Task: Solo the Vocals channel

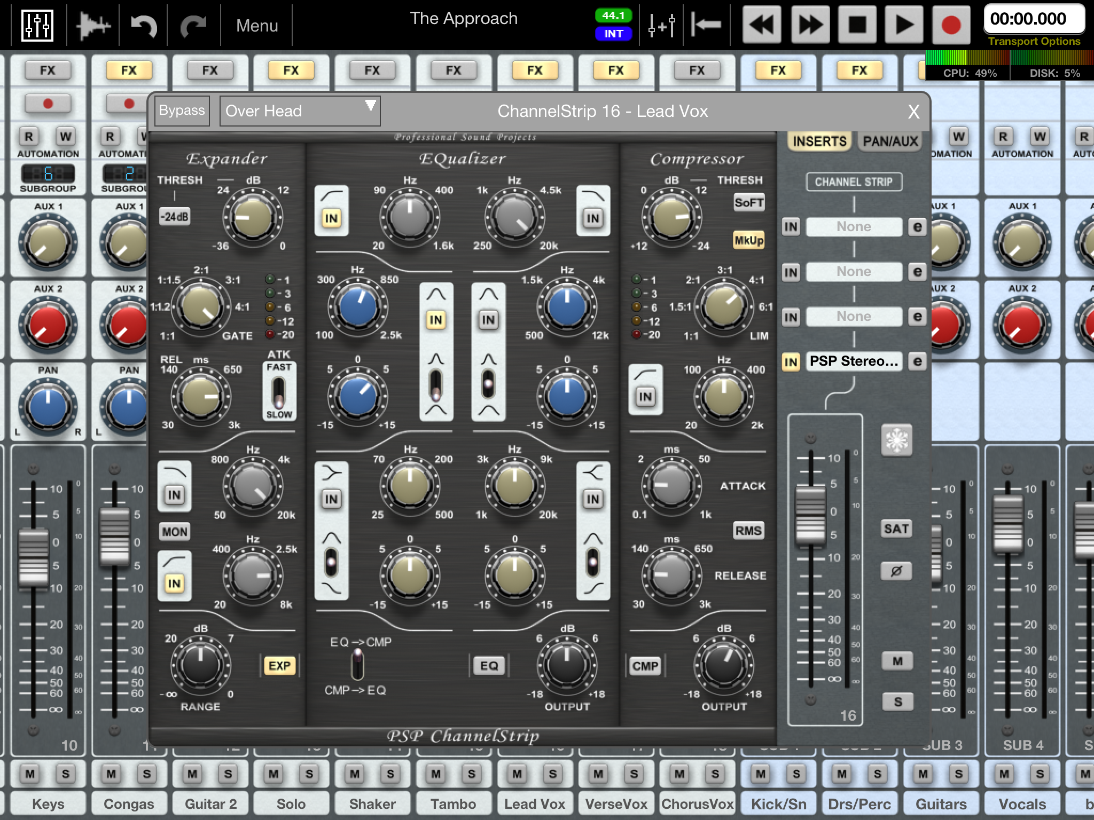Action: click(x=1040, y=774)
